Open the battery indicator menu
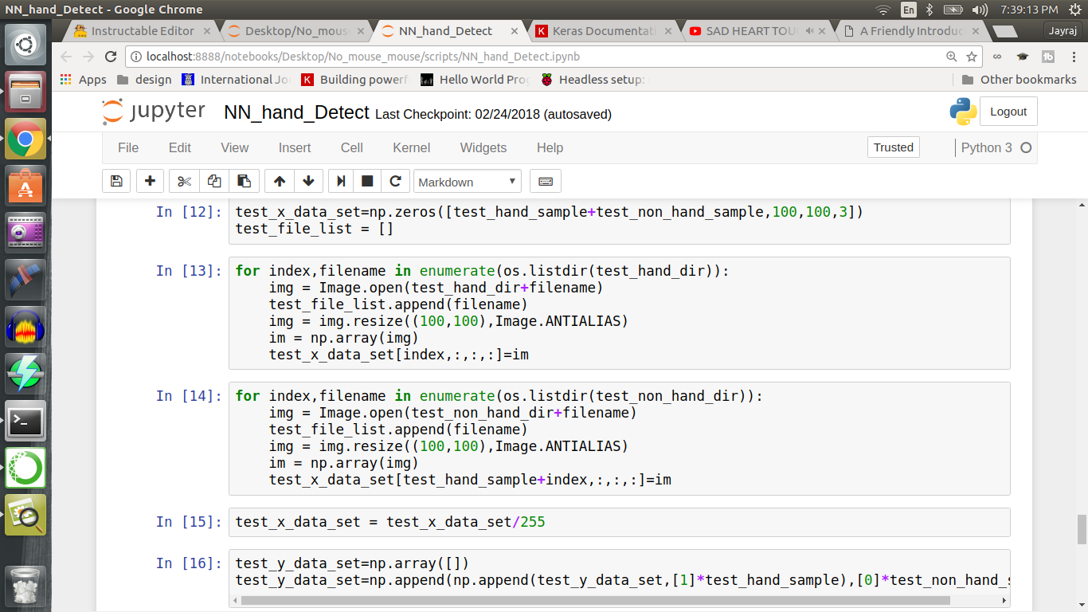This screenshot has width=1088, height=612. pyautogui.click(x=953, y=10)
